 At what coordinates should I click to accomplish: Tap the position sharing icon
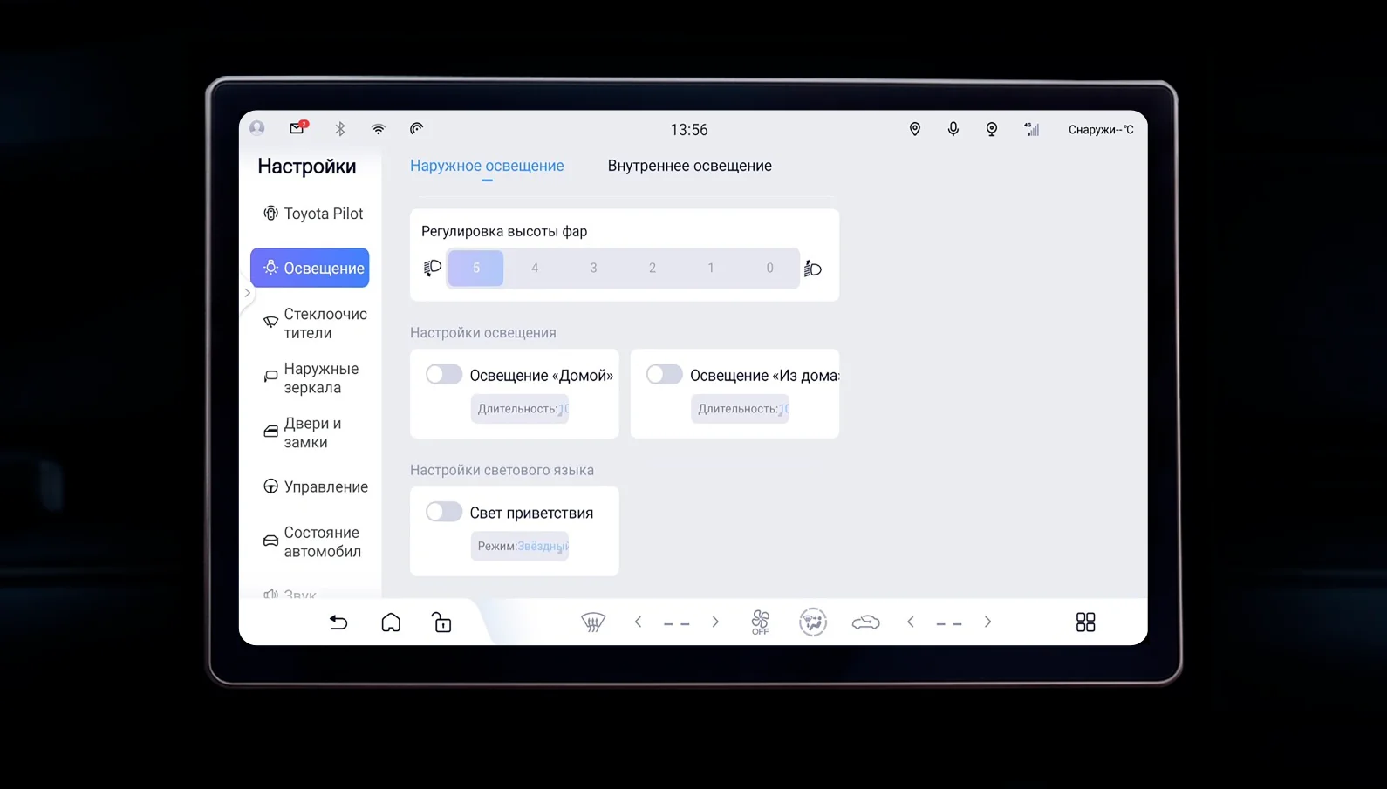click(992, 129)
